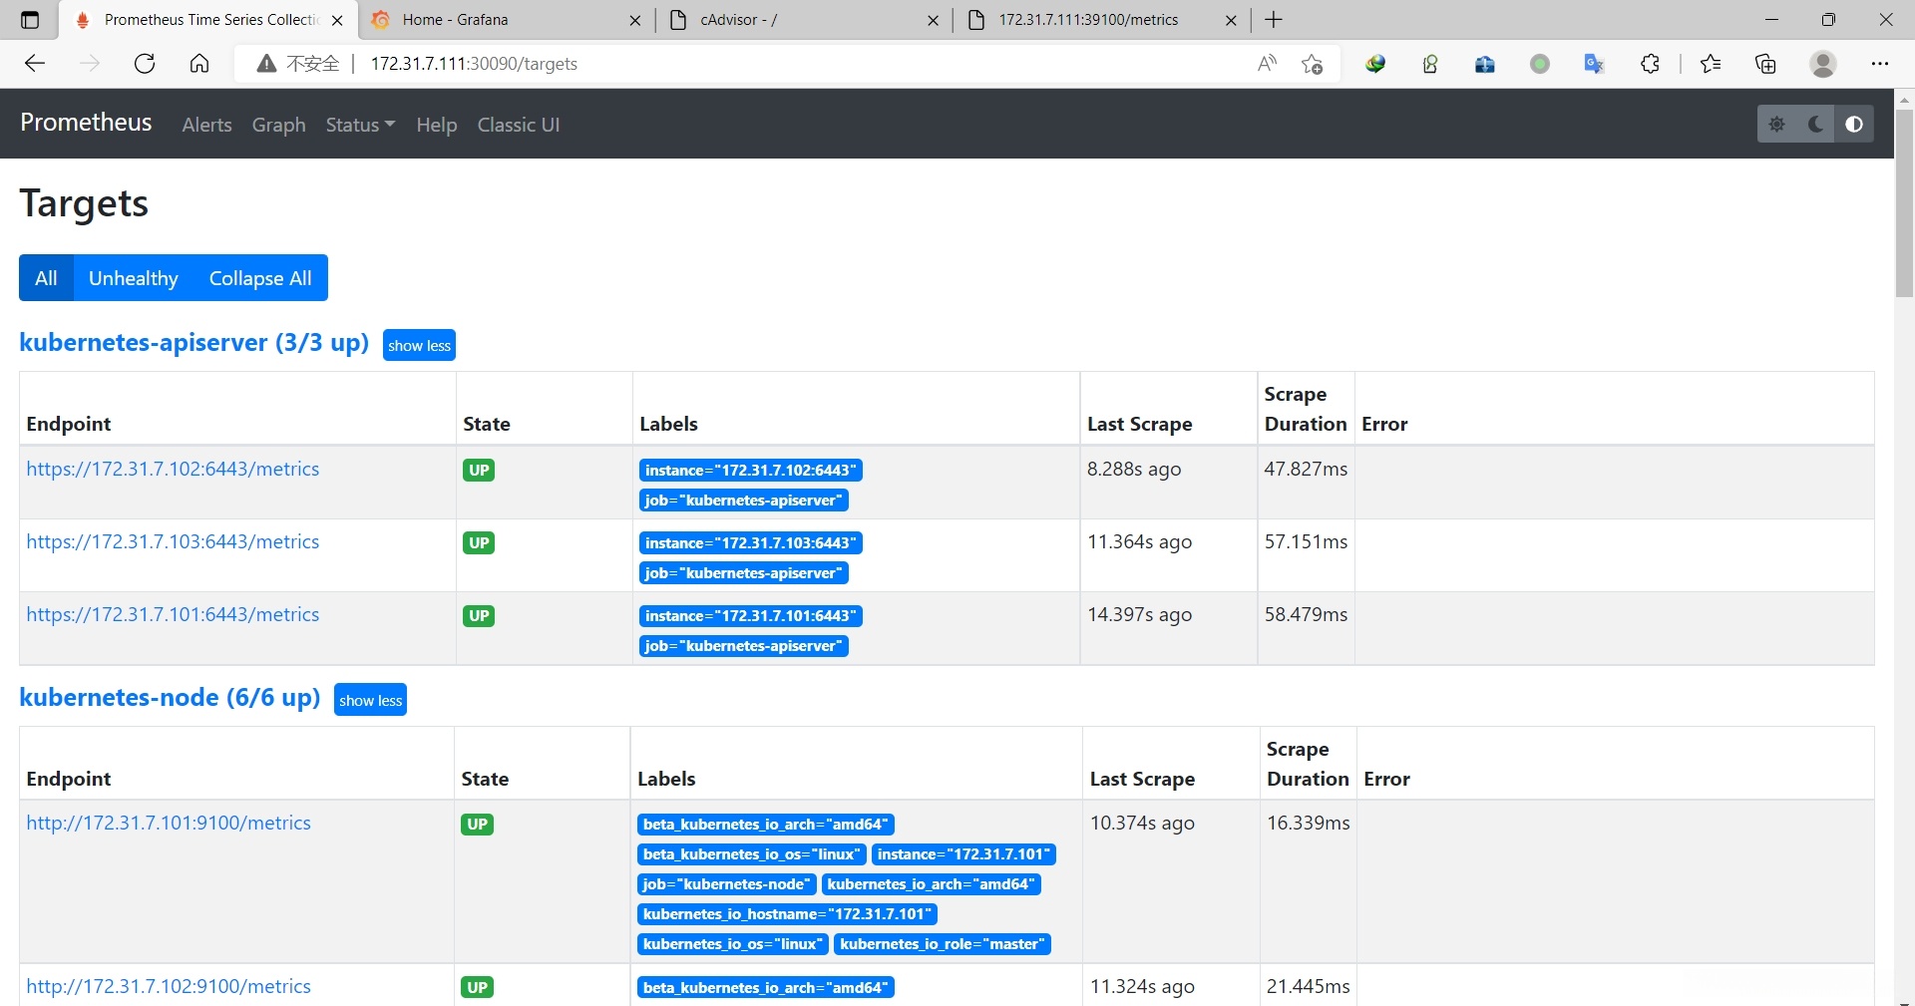This screenshot has width=1915, height=1006.
Task: Open the Alerts navigation item
Action: [206, 125]
